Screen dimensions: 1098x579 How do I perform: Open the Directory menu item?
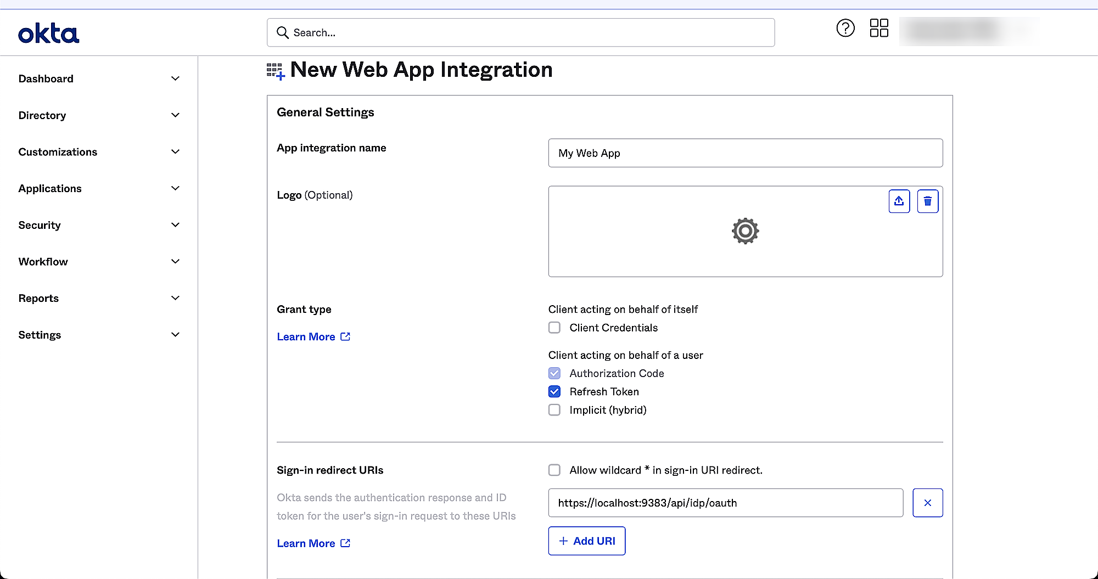click(x=42, y=115)
